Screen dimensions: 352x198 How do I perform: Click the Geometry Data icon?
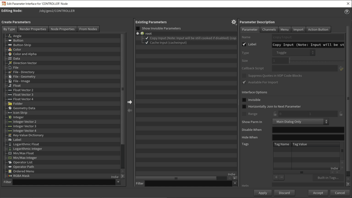(10, 108)
